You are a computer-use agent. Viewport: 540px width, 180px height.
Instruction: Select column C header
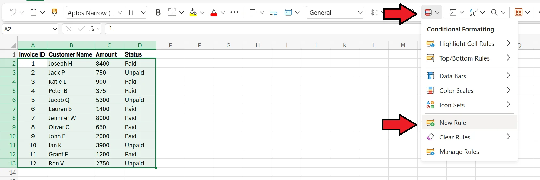tap(109, 45)
